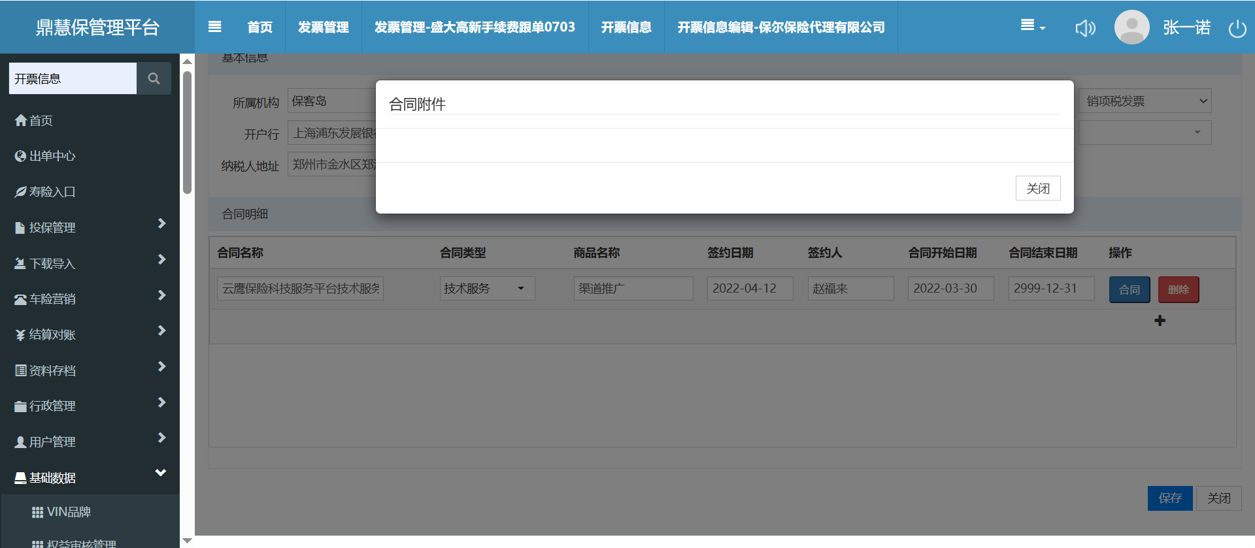Expand the 资料存档 sidebar menu

click(90, 370)
